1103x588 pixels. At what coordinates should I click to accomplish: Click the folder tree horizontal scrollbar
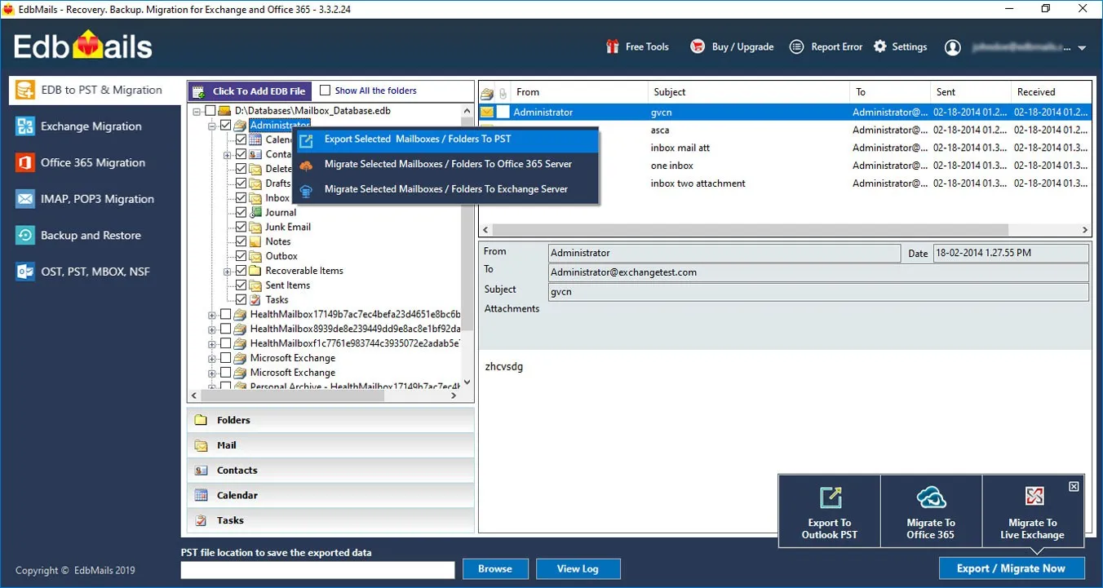325,396
